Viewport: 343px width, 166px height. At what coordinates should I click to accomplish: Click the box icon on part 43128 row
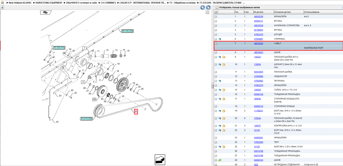(x=224, y=147)
